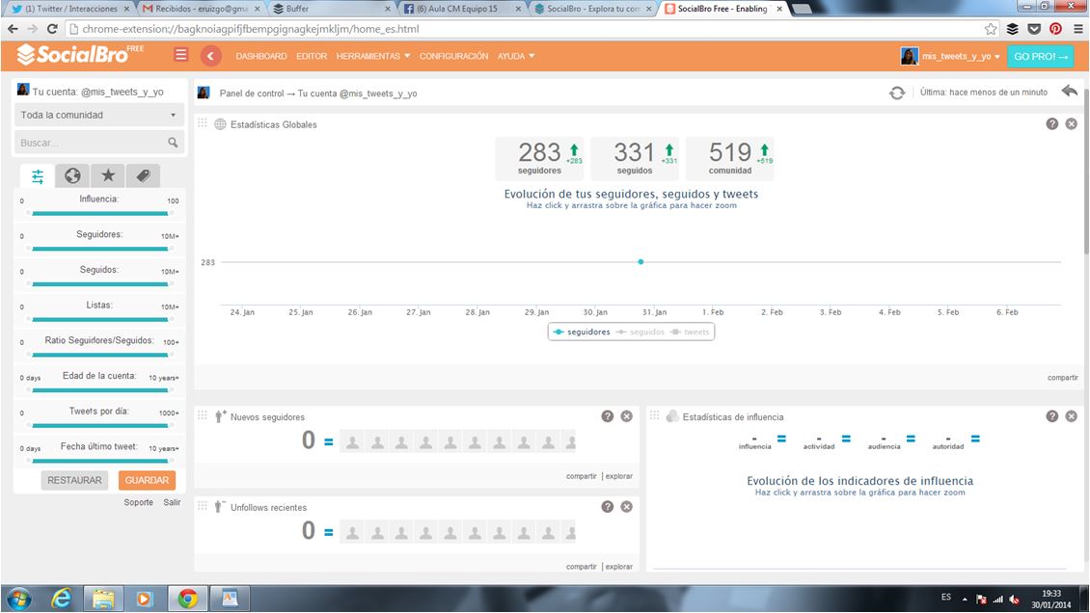
Task: Click the back arrow beside last update time
Action: click(x=1069, y=92)
